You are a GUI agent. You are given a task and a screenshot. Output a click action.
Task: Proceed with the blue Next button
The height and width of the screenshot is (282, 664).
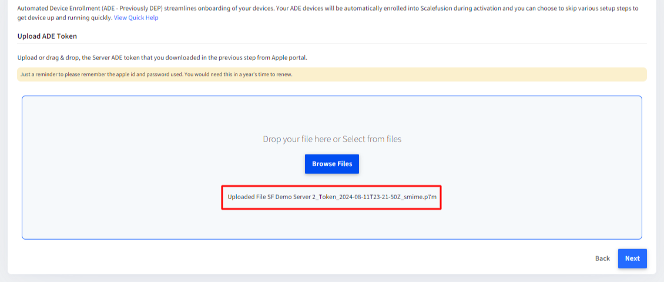click(x=632, y=258)
